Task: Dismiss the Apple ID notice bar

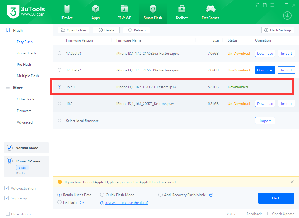Action: coord(292,182)
